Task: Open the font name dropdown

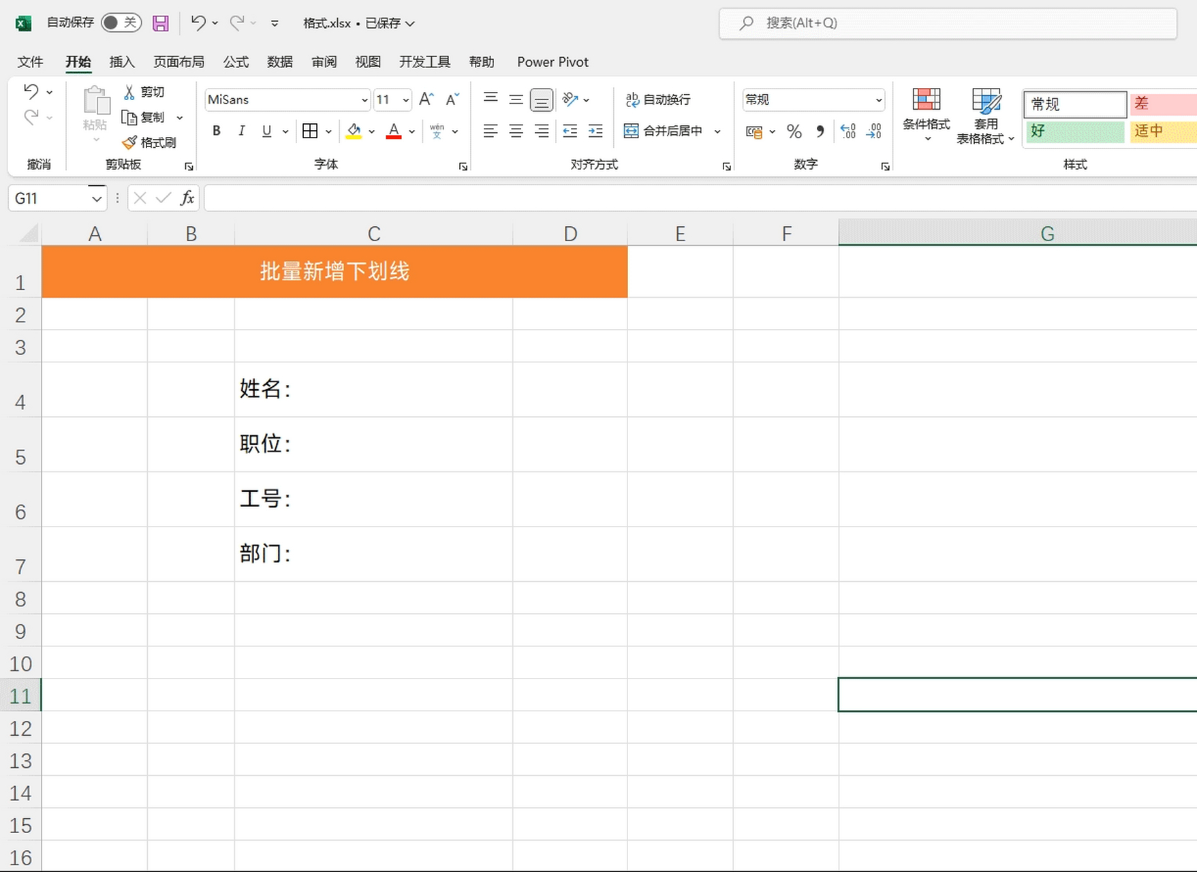Action: (364, 99)
